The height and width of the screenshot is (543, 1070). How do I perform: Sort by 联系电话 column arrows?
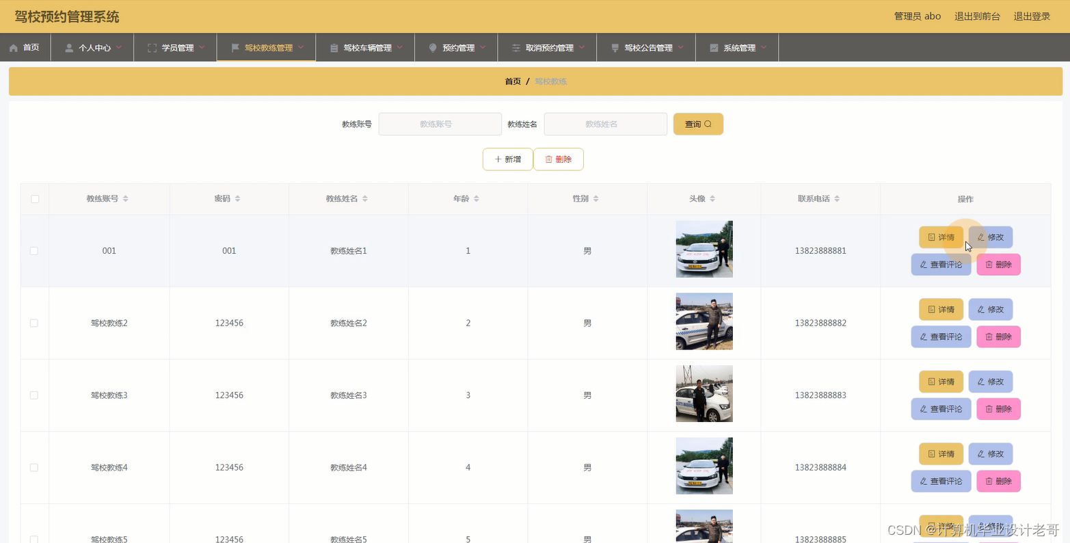click(x=837, y=198)
